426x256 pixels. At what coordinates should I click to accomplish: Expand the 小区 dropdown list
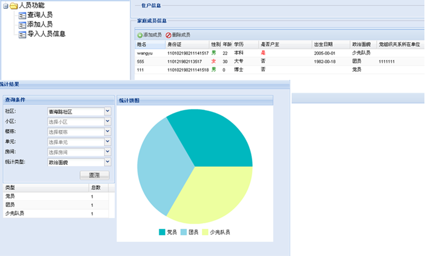(108, 121)
